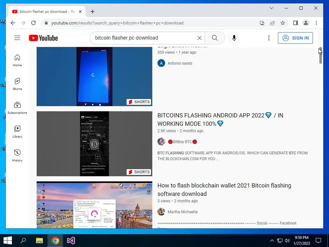Select the bitcoin flasher pc download tab

coord(47,12)
